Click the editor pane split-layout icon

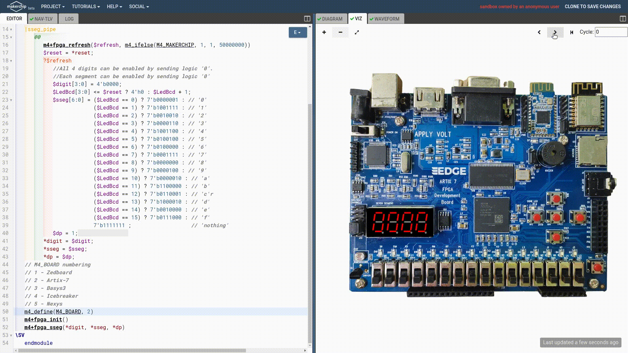[x=307, y=19]
